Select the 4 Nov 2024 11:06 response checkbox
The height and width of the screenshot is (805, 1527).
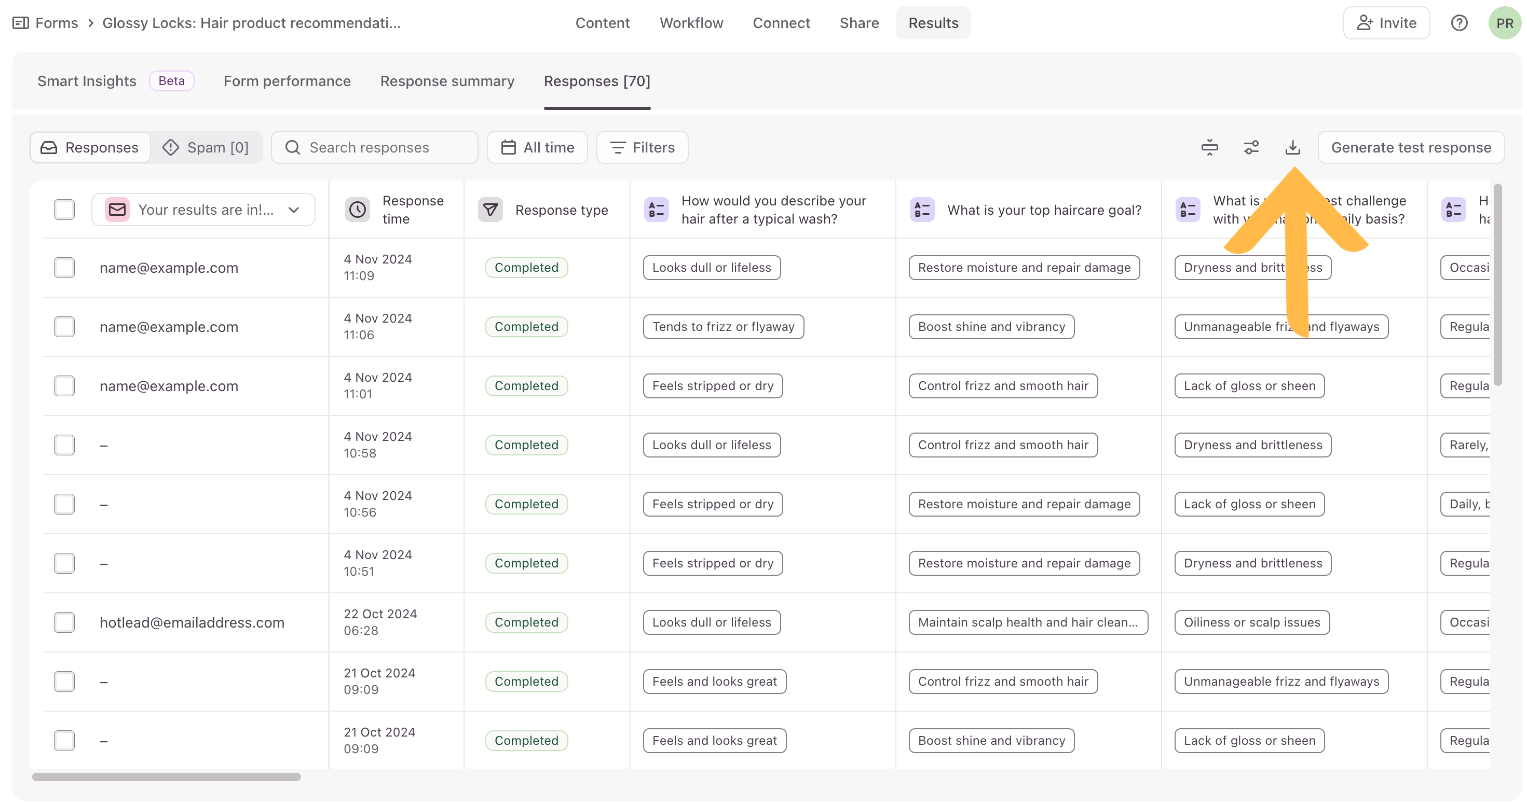64,327
